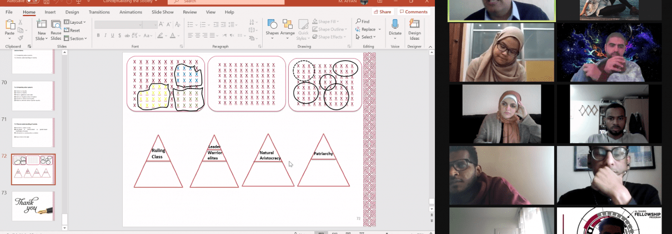This screenshot has width=672, height=234.
Task: Switch to the Animations tab
Action: (131, 12)
